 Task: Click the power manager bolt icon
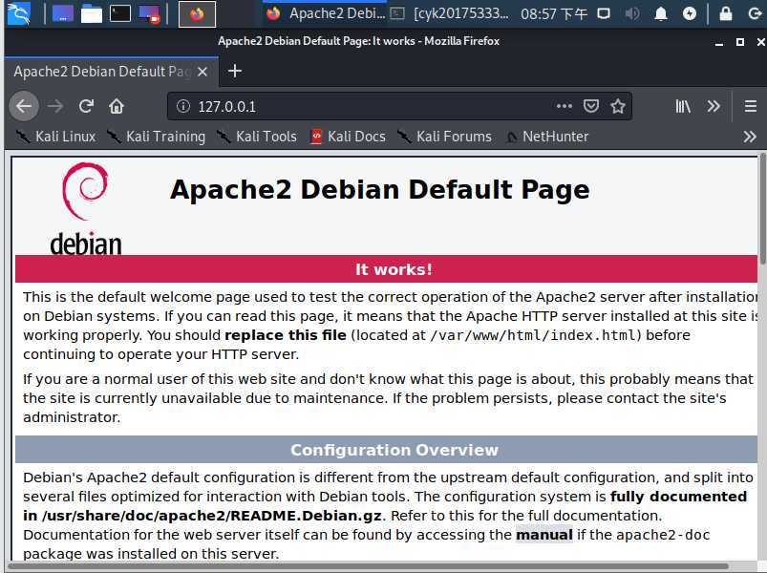[x=690, y=13]
